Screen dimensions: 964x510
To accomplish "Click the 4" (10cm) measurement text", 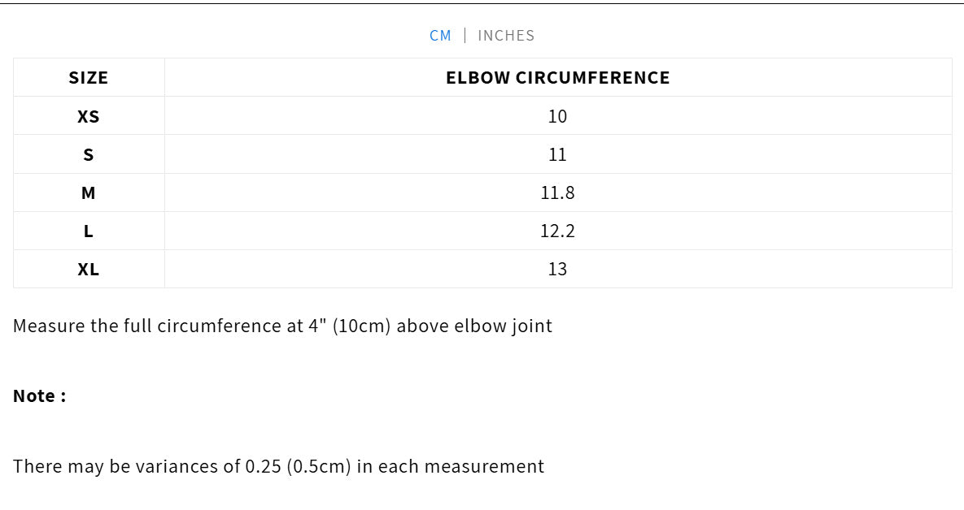I will click(350, 326).
